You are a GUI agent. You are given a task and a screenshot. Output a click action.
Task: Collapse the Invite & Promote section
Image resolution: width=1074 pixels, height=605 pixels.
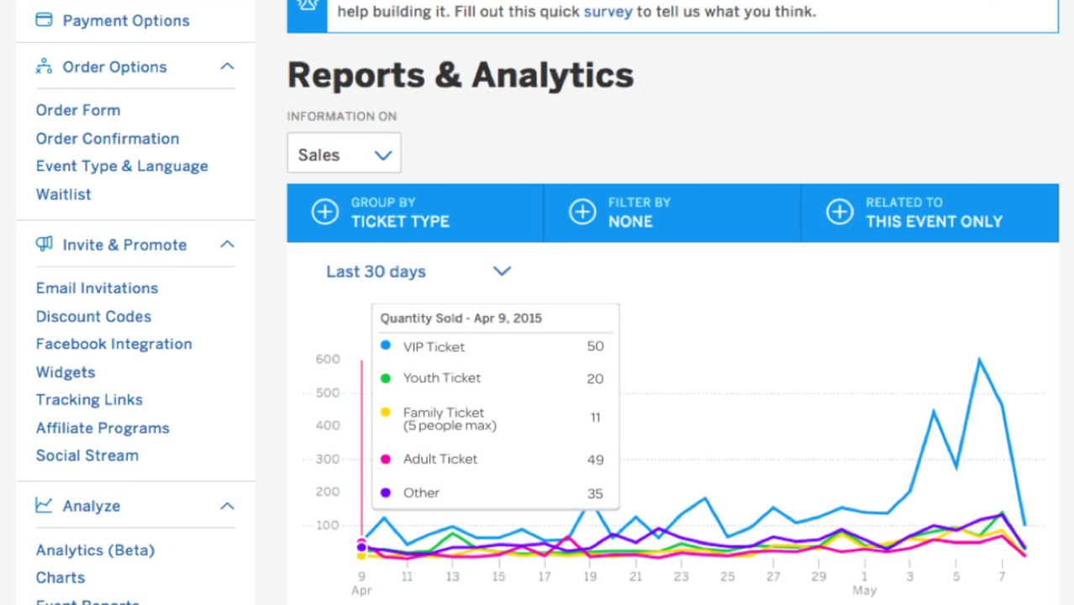pos(227,245)
